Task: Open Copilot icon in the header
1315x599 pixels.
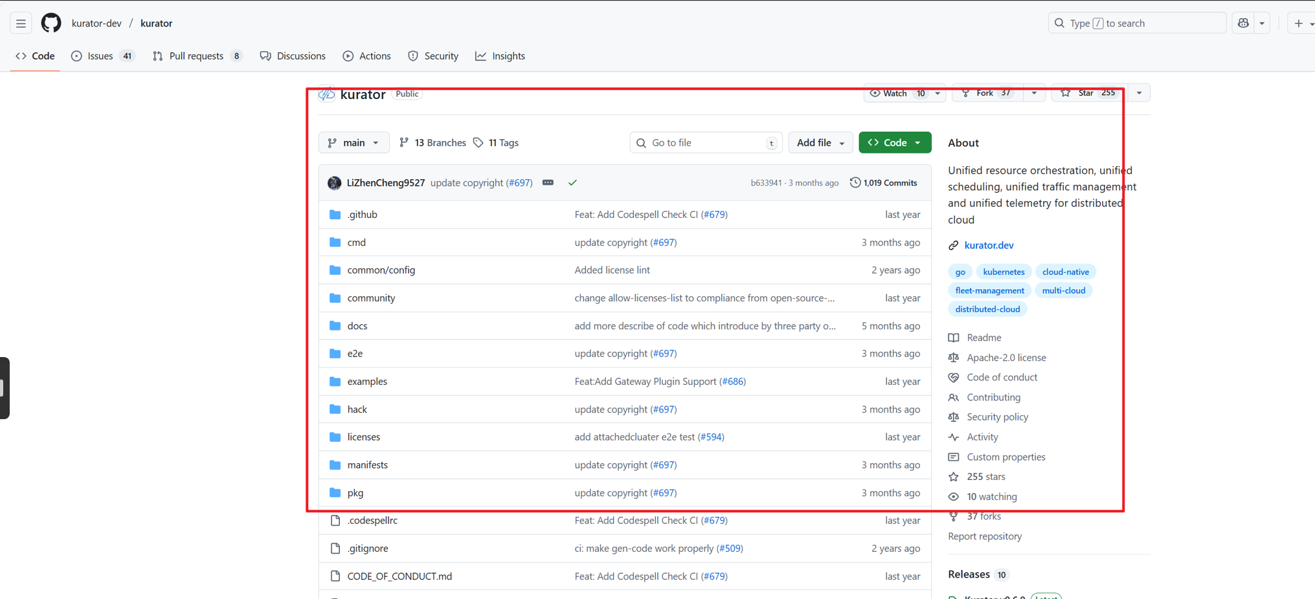Action: coord(1243,23)
